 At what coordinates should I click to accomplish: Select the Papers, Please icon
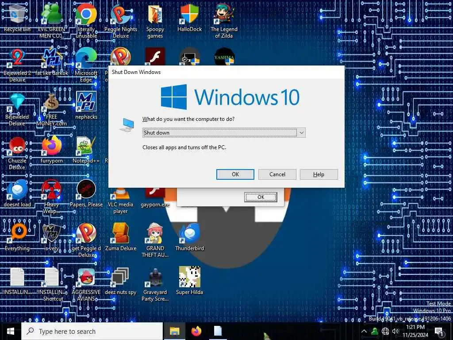pos(86,194)
